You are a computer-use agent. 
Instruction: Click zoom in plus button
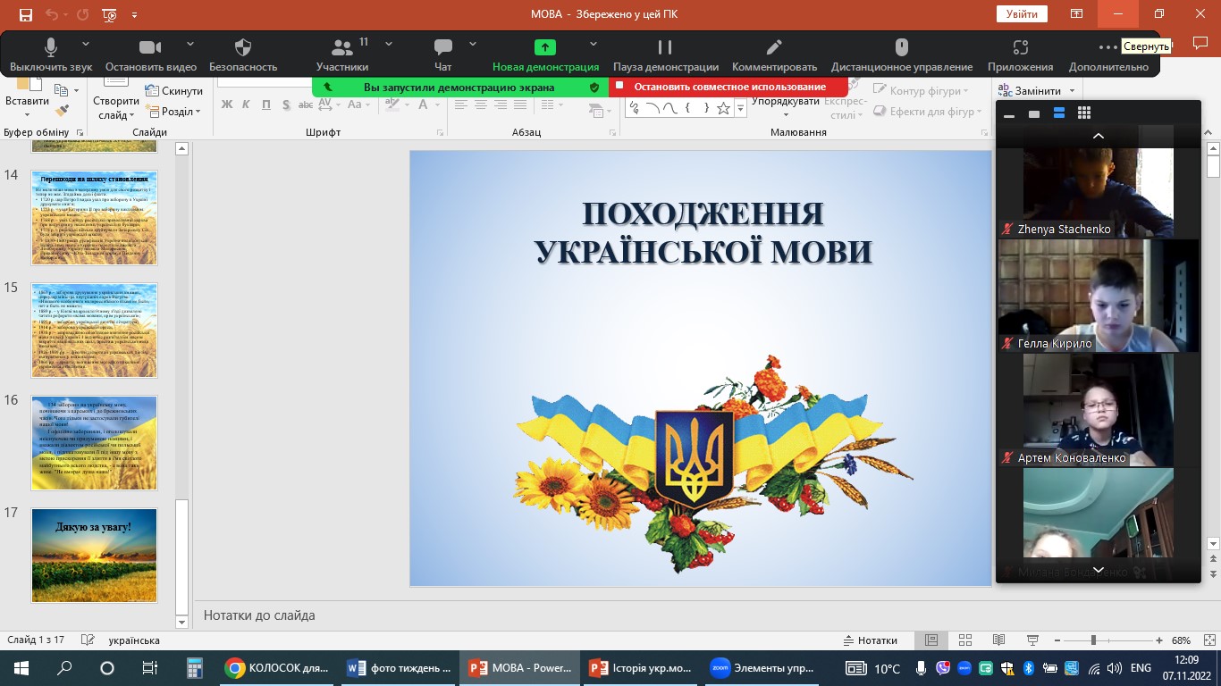1159,640
